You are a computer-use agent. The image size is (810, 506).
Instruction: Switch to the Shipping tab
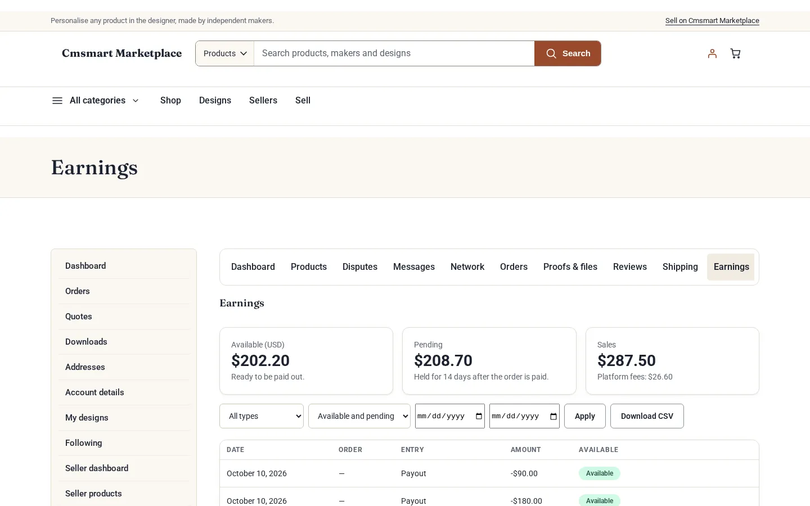680,267
